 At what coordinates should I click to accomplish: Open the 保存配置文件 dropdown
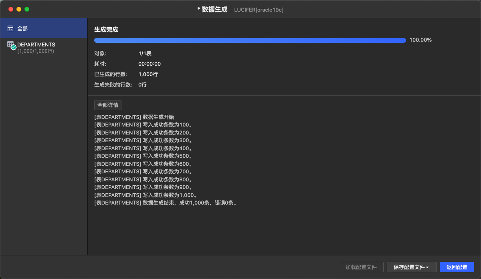pos(411,267)
